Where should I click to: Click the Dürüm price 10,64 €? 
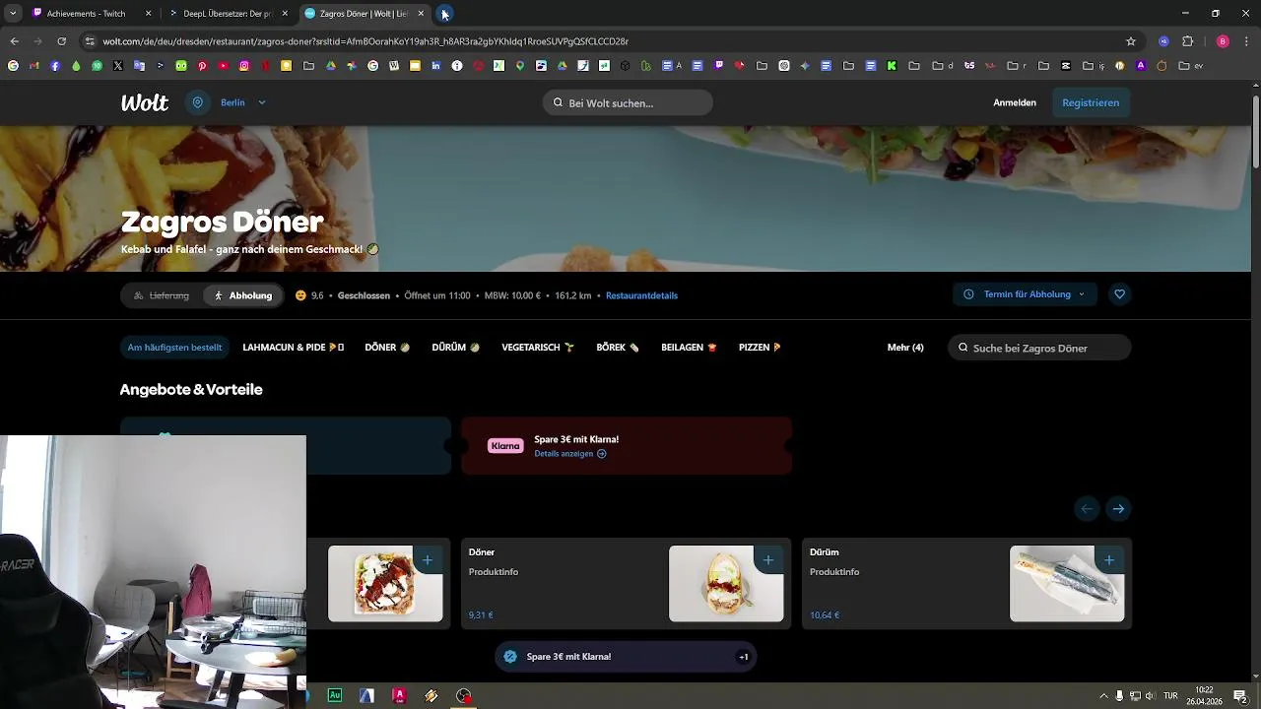pos(825,615)
